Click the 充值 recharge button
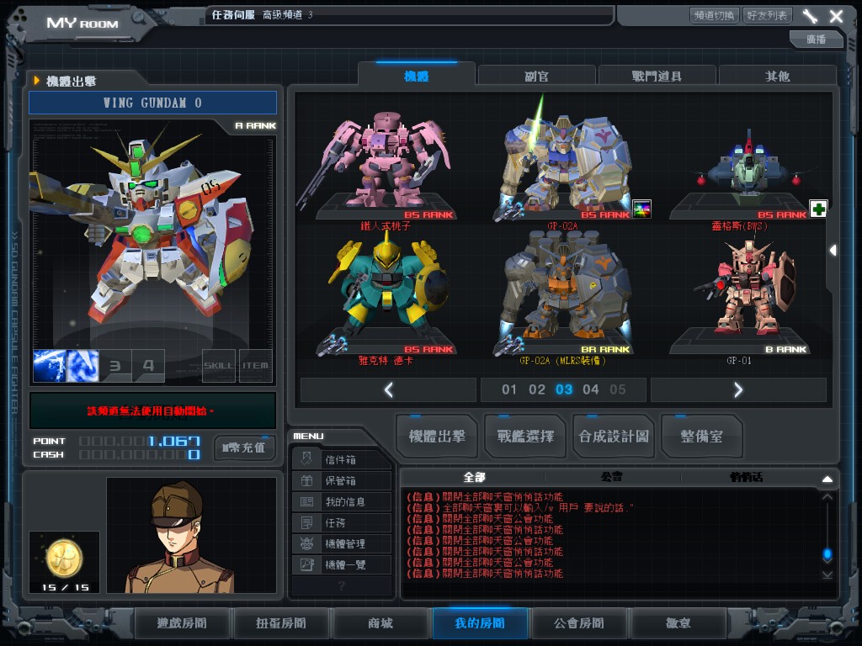The image size is (862, 646). click(x=244, y=447)
